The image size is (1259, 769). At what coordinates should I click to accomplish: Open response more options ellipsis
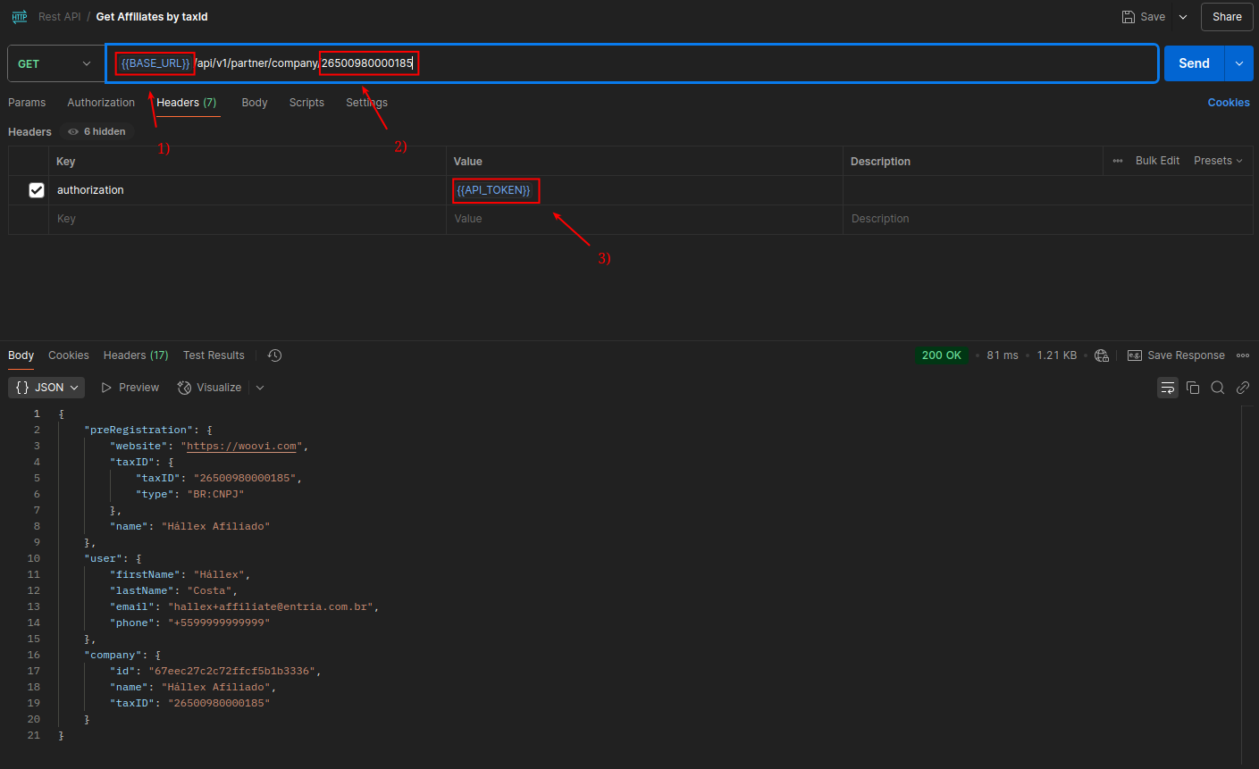pos(1243,355)
